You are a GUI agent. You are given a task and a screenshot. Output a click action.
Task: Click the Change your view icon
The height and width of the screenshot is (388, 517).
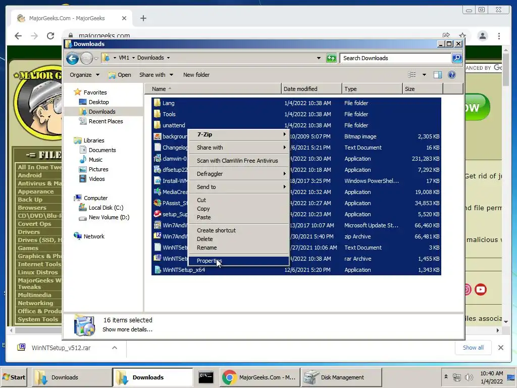(412, 75)
